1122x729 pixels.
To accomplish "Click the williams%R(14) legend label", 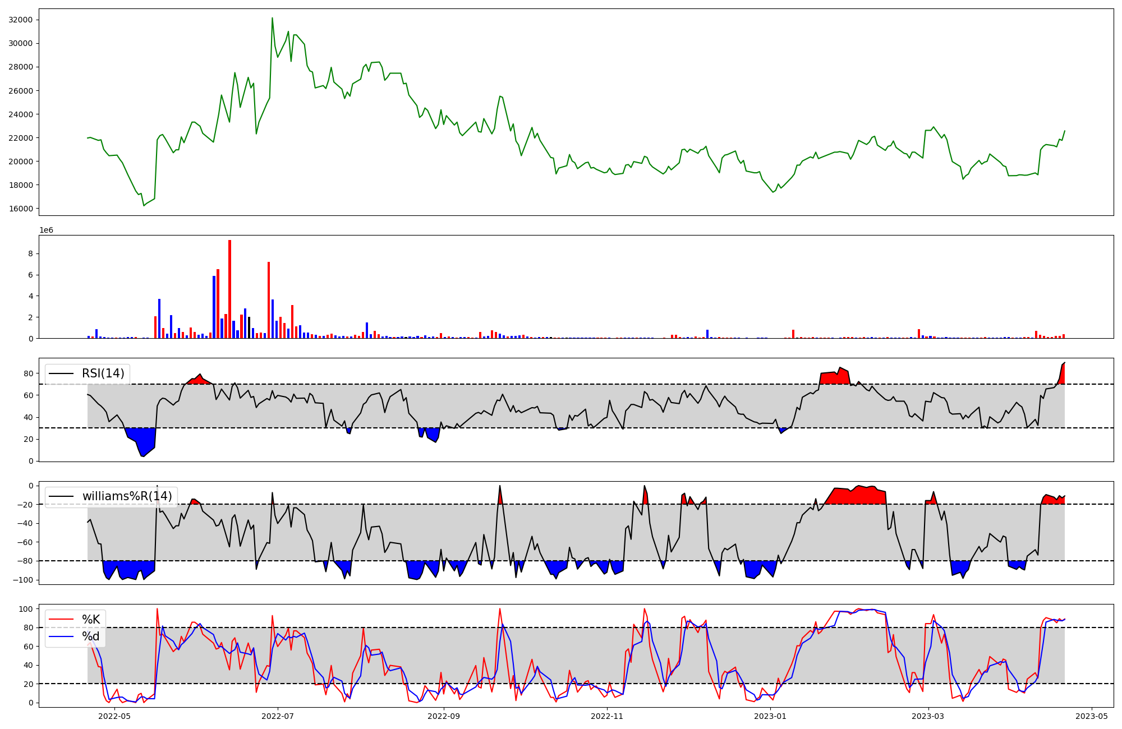I will [x=127, y=496].
